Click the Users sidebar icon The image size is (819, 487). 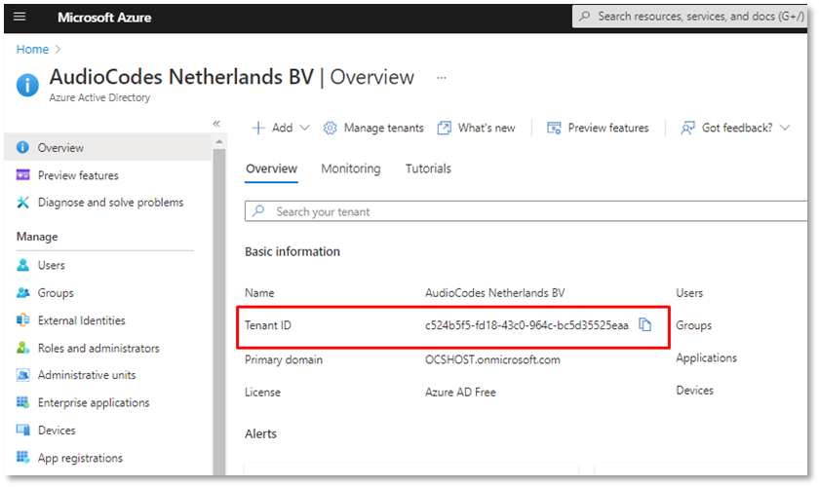pos(23,265)
